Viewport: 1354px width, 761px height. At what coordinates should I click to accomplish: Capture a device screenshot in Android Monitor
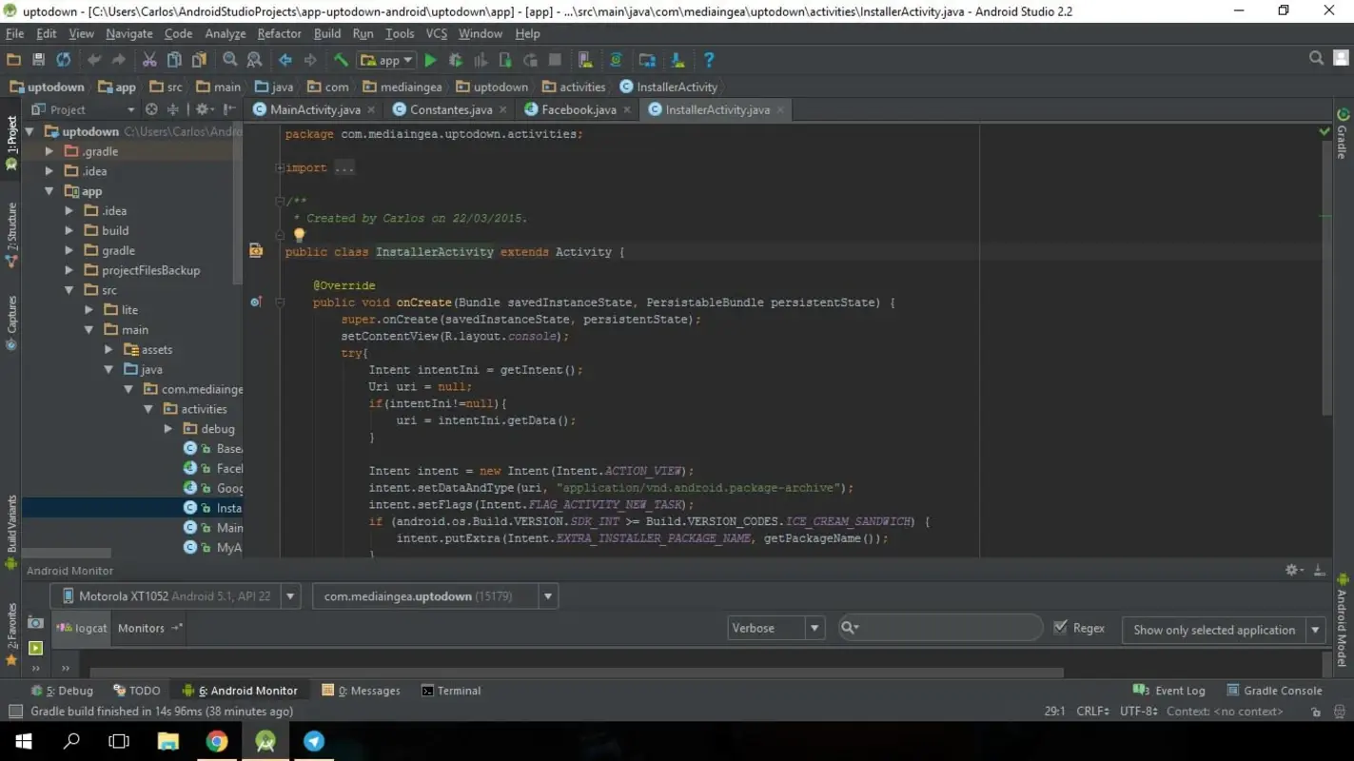[x=35, y=622]
